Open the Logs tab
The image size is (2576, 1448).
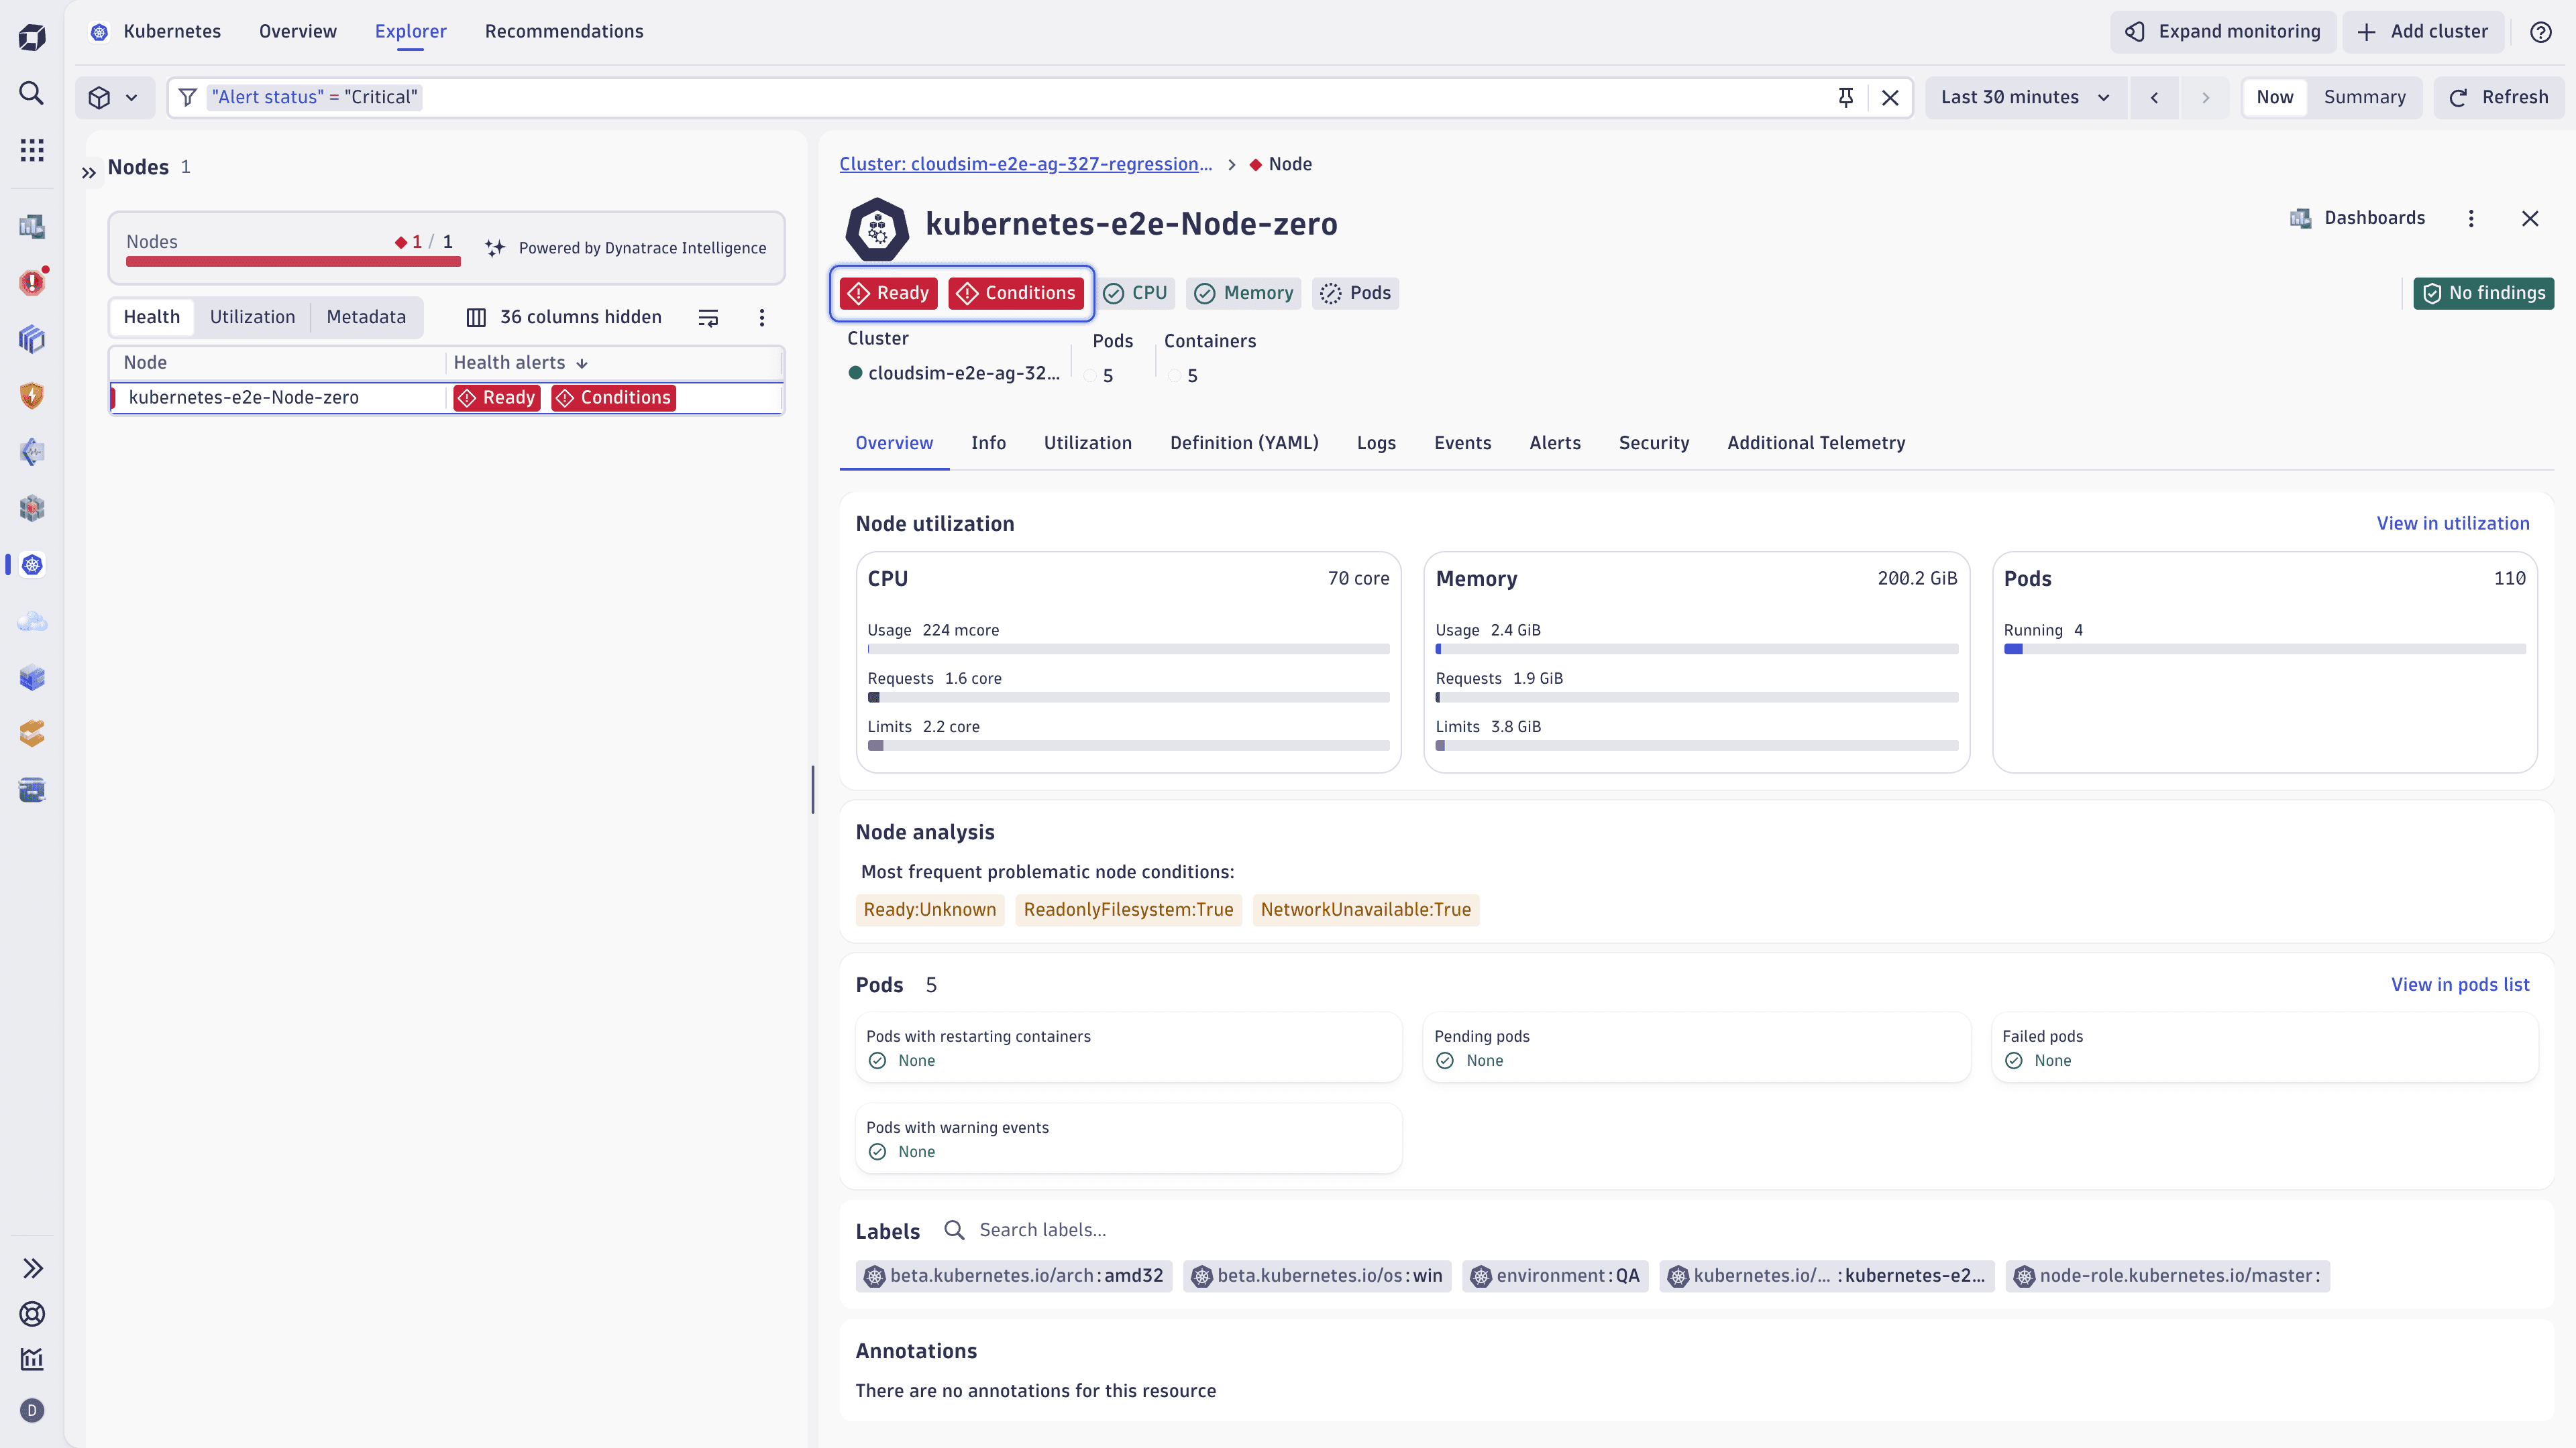1376,442
